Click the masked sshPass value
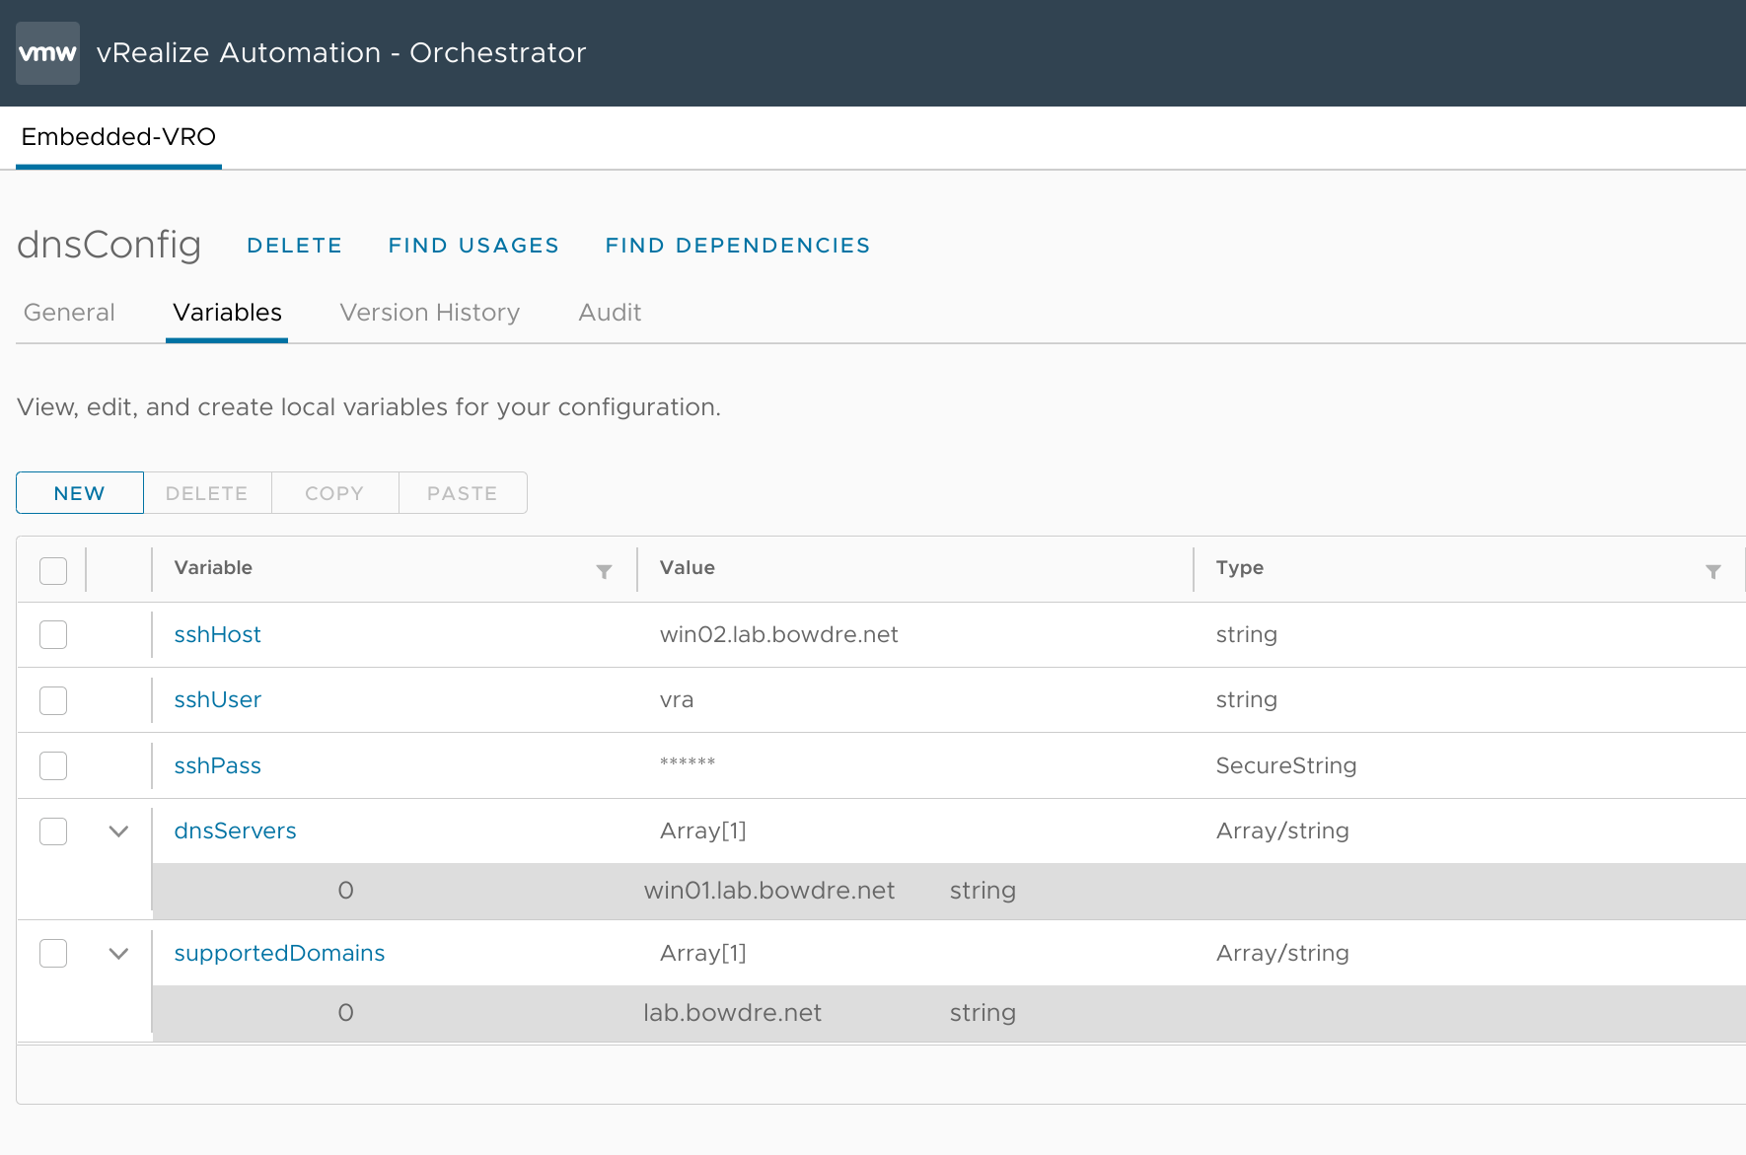Viewport: 1746px width, 1155px height. click(x=688, y=761)
